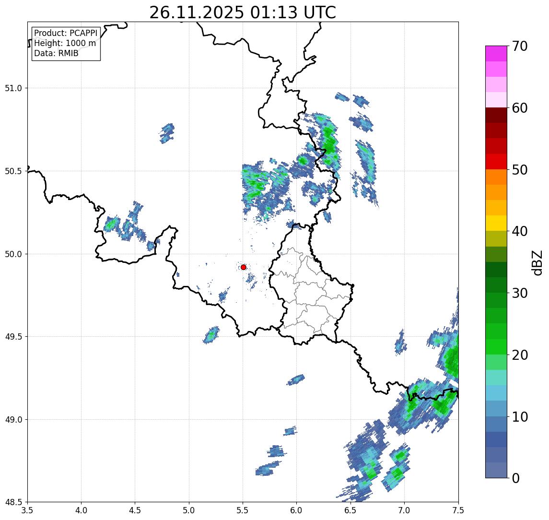Viewport: 549px width, 520px height.
Task: Click the colorbar label 60
Action: tap(519, 108)
